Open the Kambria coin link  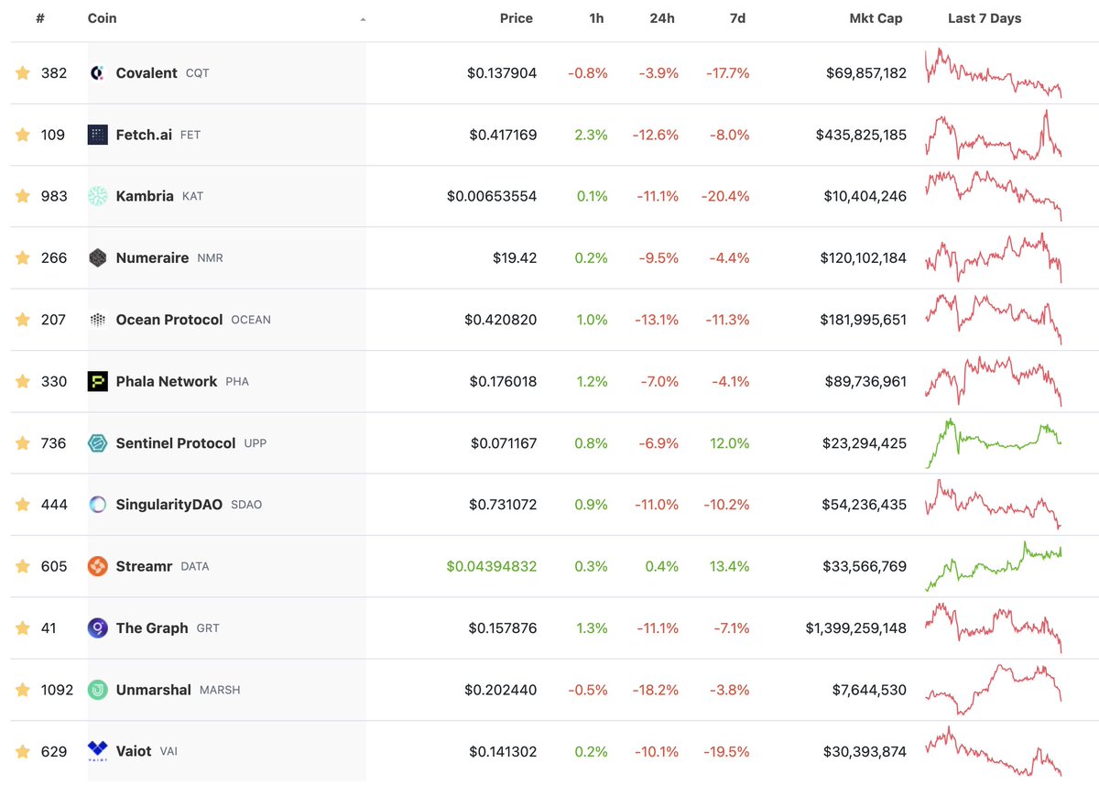click(145, 196)
